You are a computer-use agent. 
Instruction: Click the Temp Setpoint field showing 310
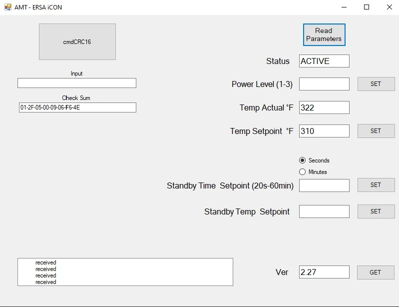324,131
